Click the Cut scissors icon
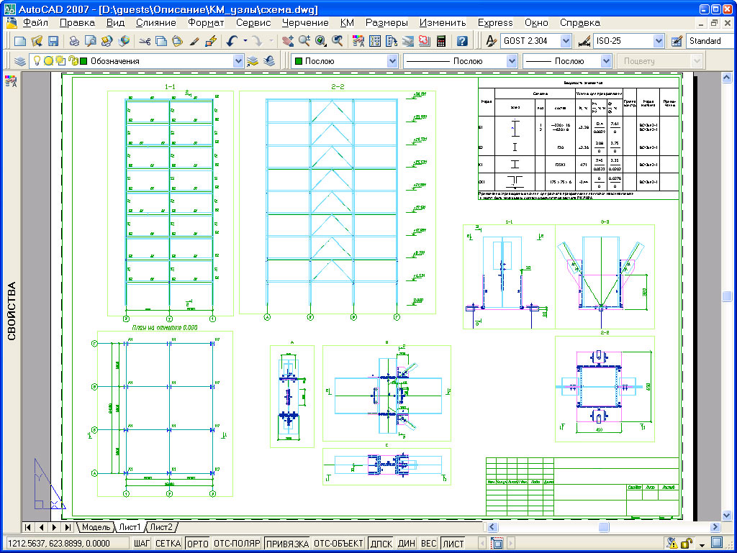The height and width of the screenshot is (553, 737). click(x=143, y=42)
